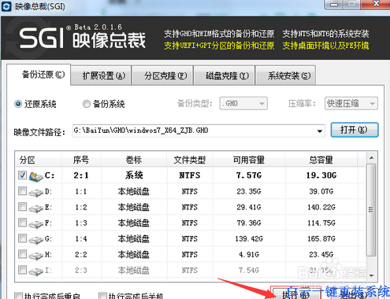Click the 序号 column header
The height and width of the screenshot is (299, 390).
(81, 160)
